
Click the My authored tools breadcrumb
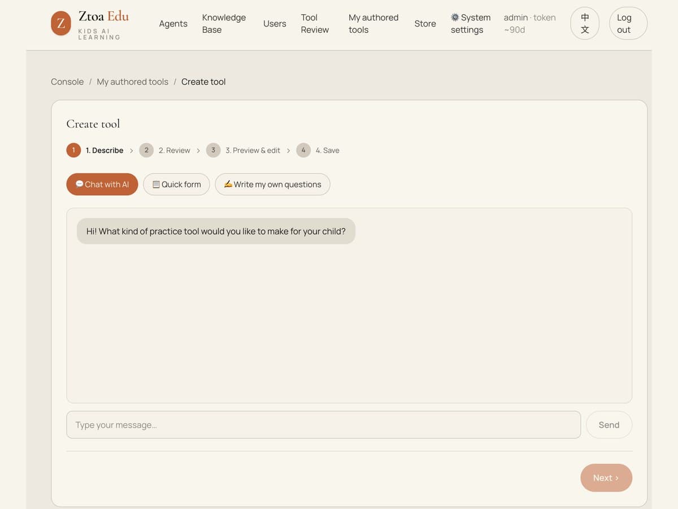pos(132,81)
